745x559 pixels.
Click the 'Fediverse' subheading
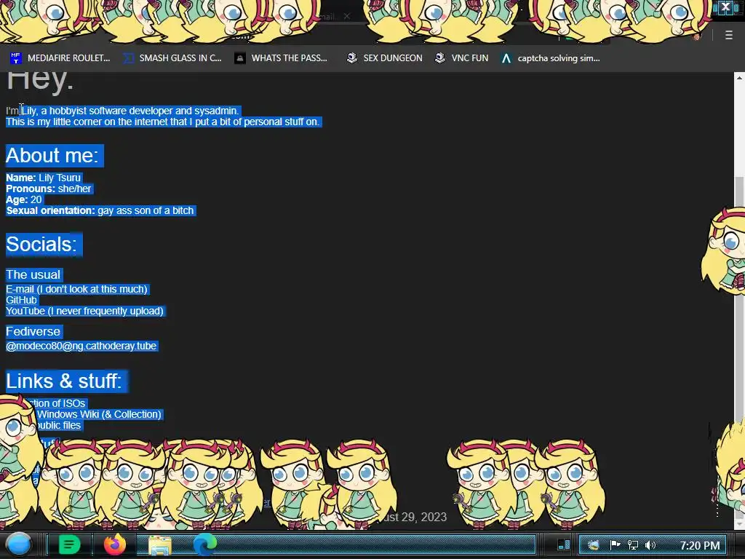[33, 331]
